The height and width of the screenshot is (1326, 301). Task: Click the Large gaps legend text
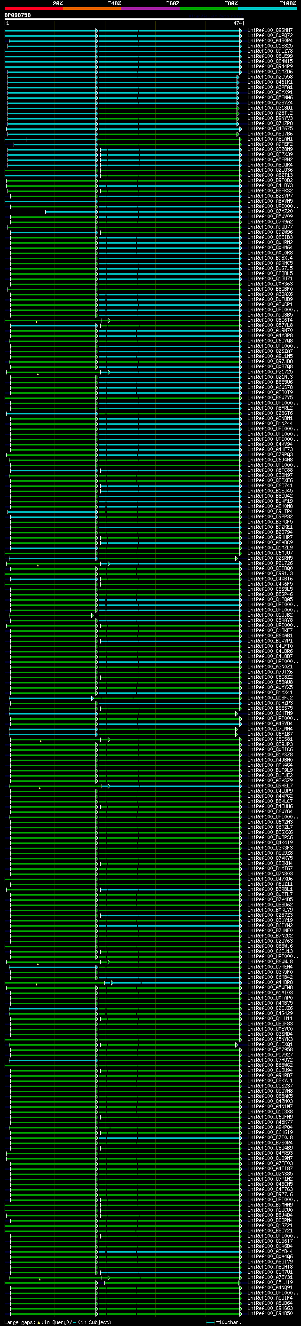coord(20,1322)
